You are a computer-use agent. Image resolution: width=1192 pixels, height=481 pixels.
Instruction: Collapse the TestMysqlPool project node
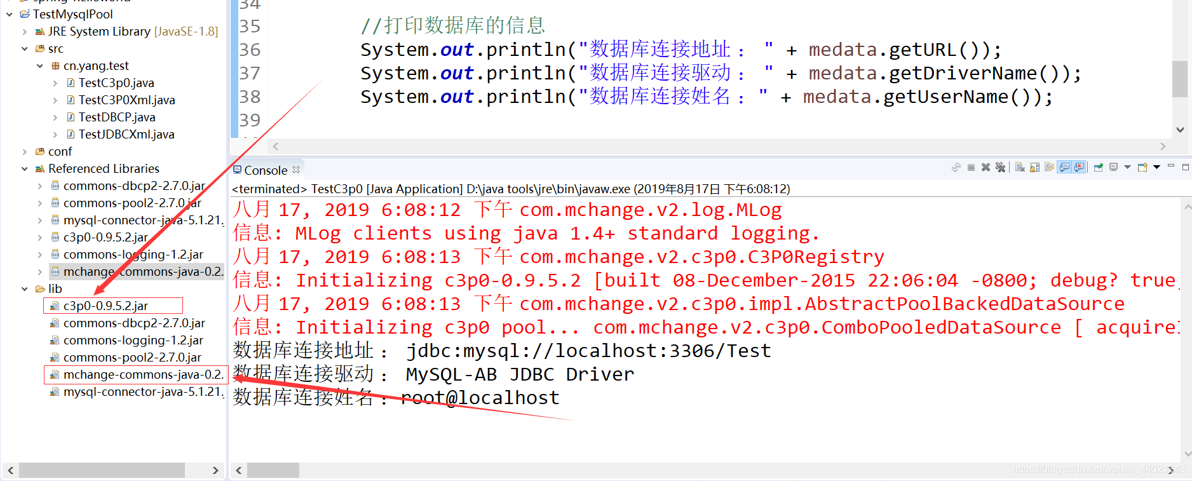(9, 14)
